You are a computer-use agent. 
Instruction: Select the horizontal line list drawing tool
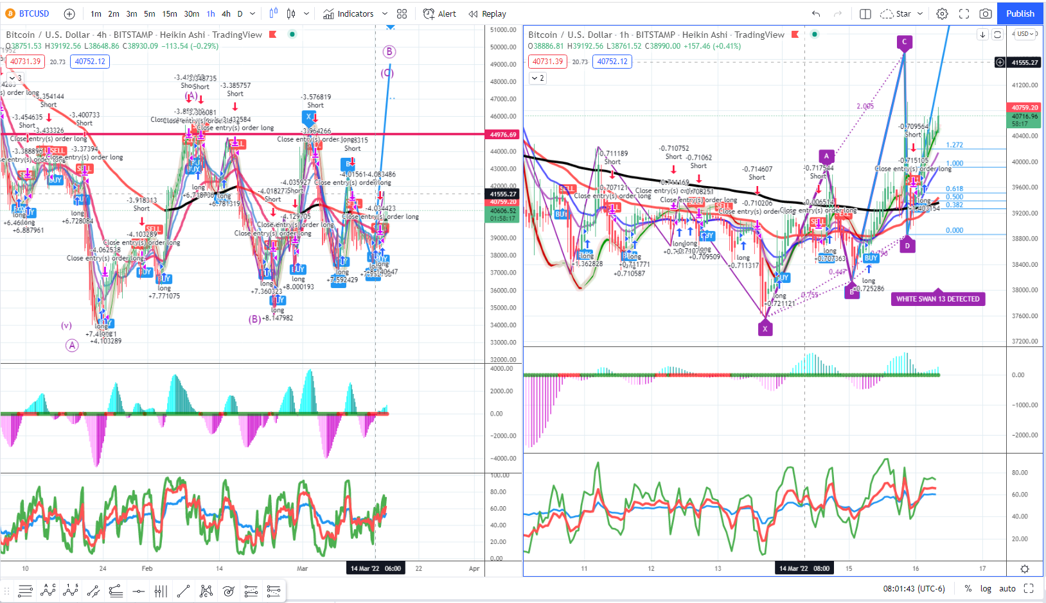click(25, 591)
